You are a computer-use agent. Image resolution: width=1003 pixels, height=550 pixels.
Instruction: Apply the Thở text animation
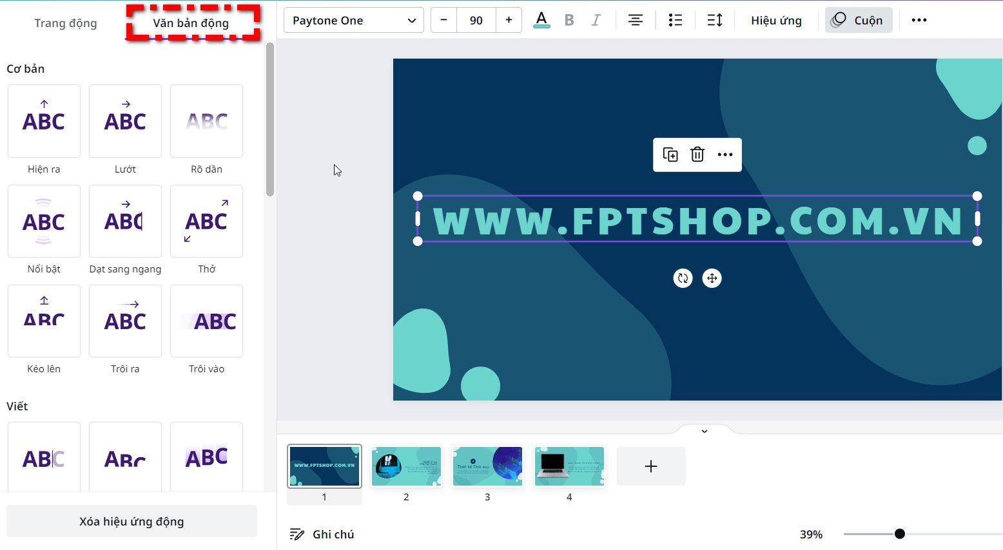[206, 221]
